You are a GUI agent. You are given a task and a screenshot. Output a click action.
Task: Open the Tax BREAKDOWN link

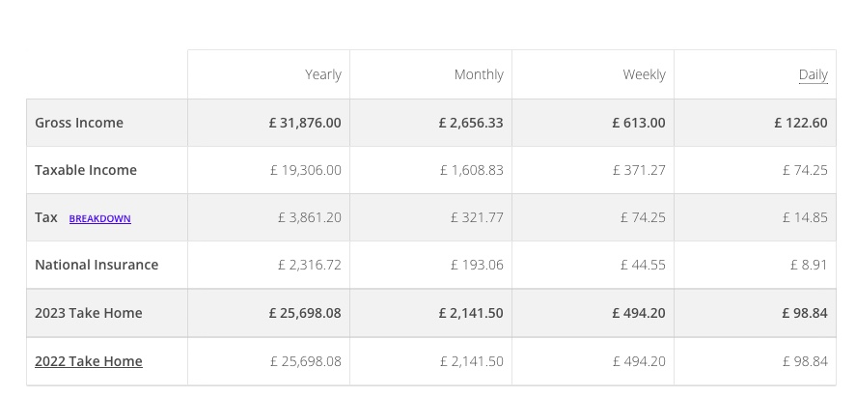pos(99,218)
